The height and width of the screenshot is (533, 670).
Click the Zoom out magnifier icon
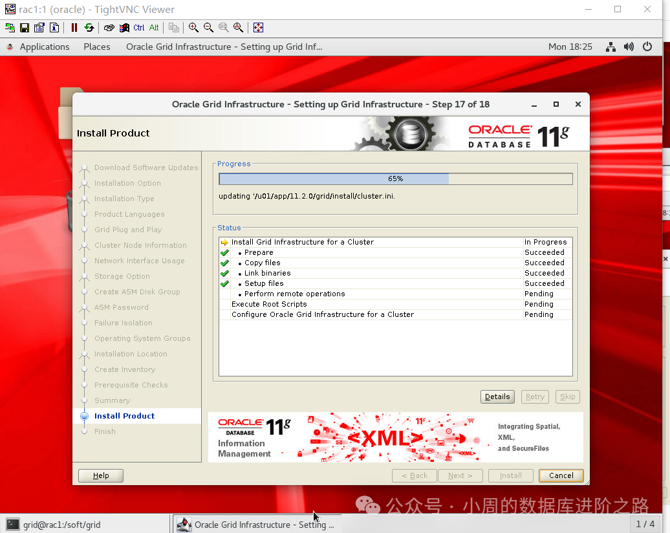[208, 28]
